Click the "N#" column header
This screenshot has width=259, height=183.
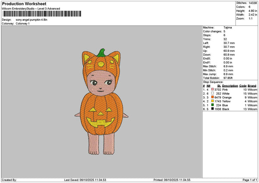(208, 86)
